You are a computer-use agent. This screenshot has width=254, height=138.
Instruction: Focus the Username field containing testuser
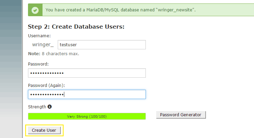(x=102, y=45)
